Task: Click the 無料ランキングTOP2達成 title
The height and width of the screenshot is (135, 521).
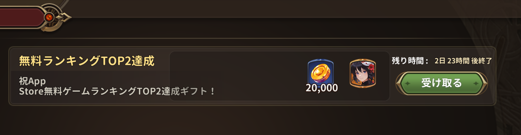Action: coord(87,61)
